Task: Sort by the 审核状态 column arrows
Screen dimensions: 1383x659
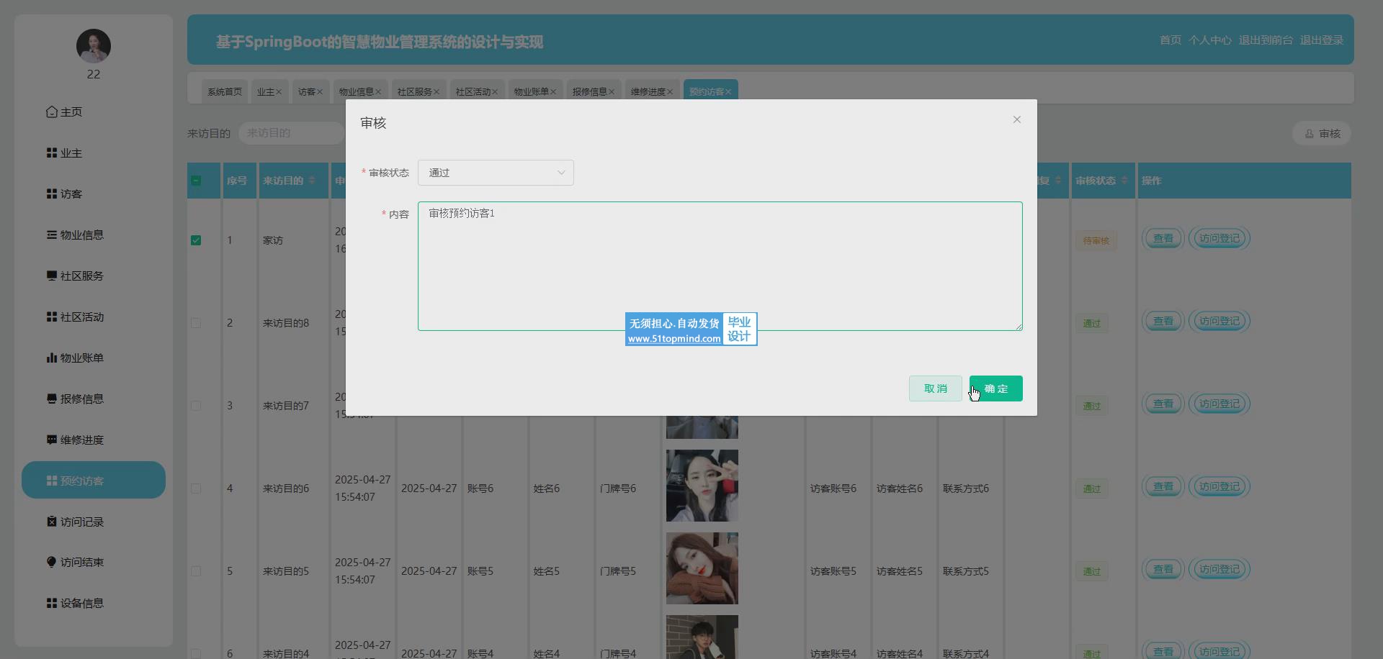Action: click(x=1124, y=181)
